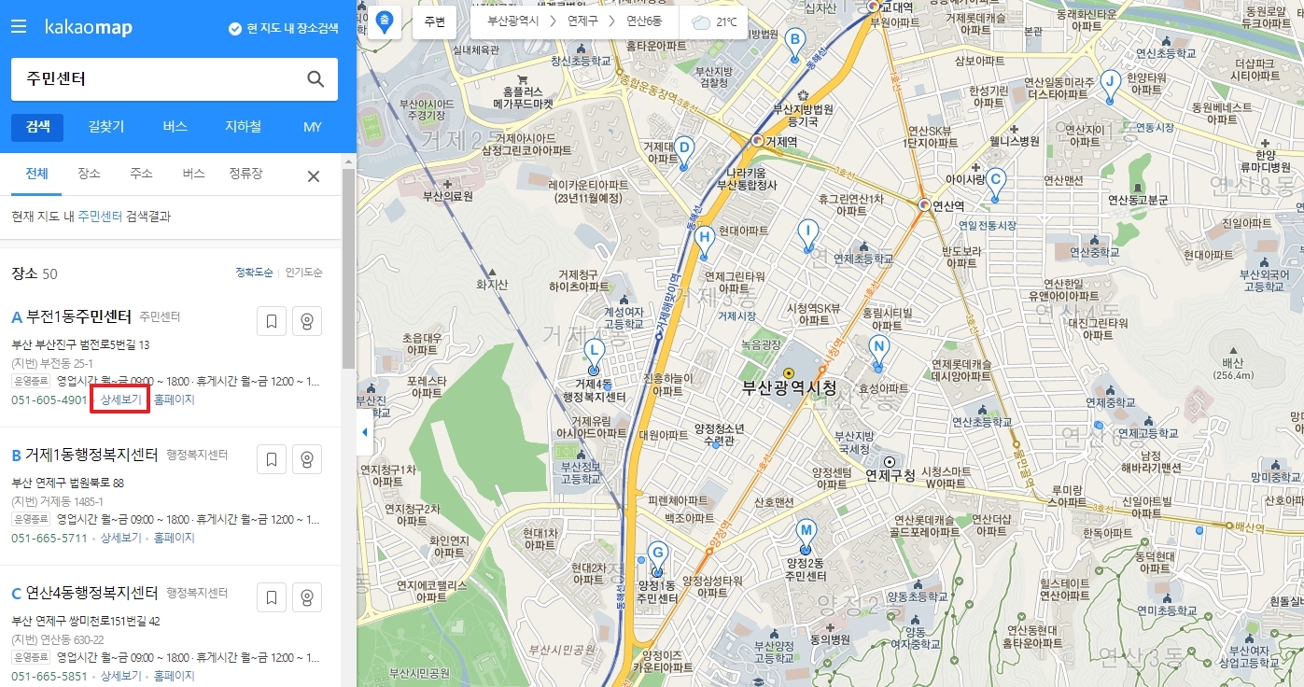Open roadview for 연산4동행정복지센터
1304x687 pixels.
(306, 597)
